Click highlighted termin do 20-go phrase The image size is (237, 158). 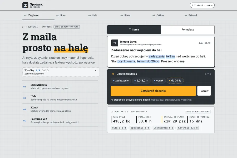pos(148,61)
